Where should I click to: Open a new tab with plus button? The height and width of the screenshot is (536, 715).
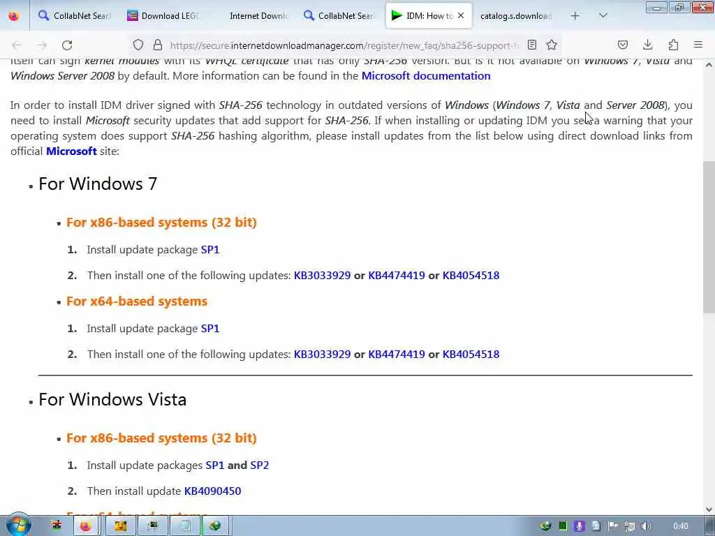click(575, 16)
